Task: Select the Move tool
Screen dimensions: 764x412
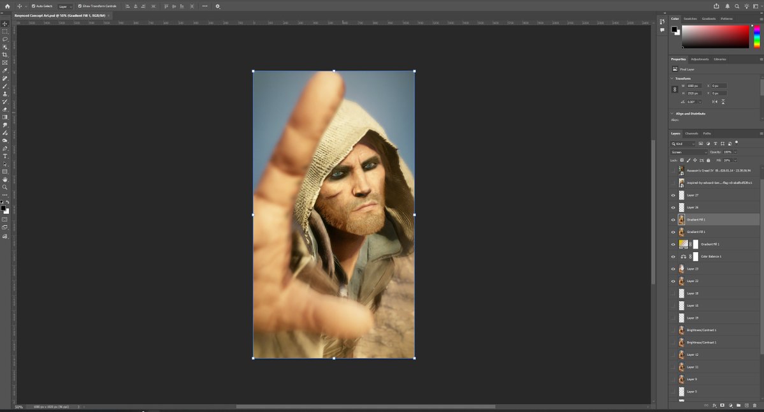Action: click(4, 24)
